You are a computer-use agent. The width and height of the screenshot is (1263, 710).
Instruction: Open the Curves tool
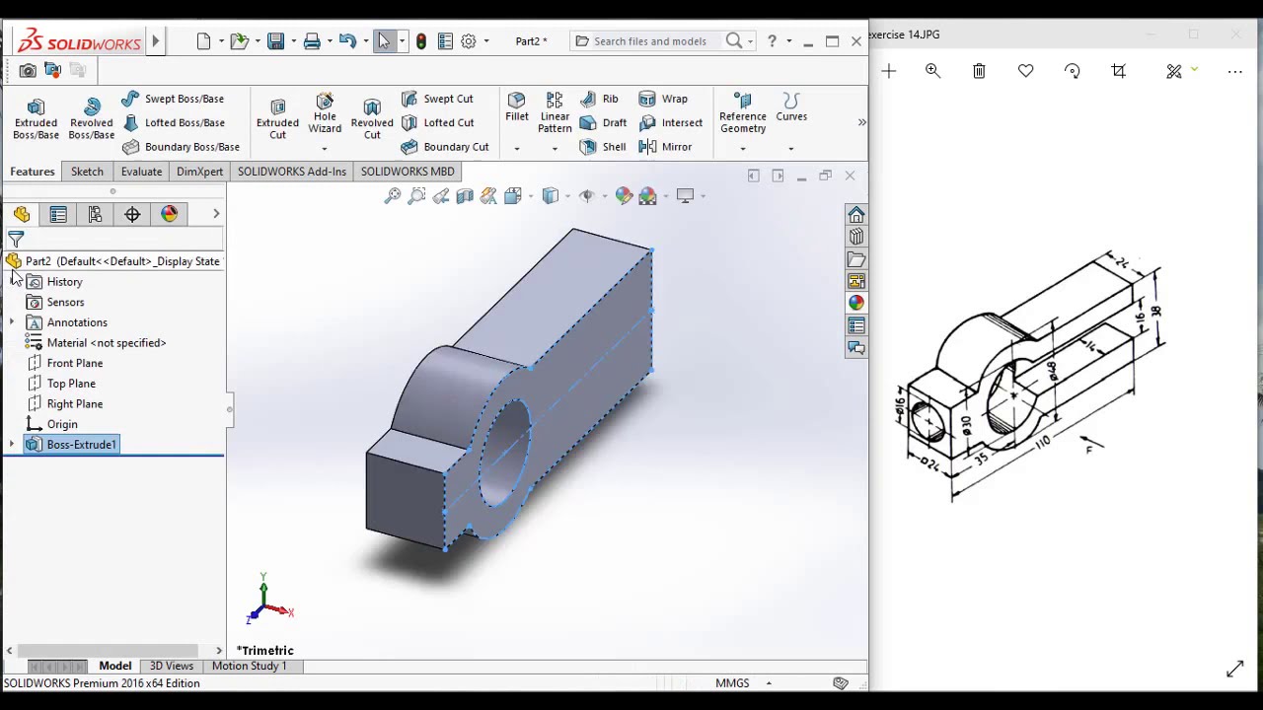[791, 107]
